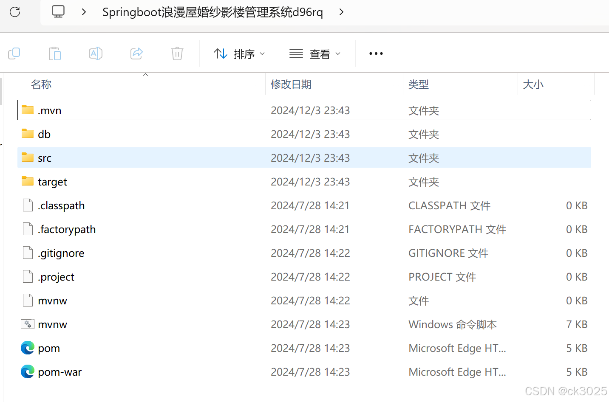Click the Share toolbar icon
The height and width of the screenshot is (402, 609).
[x=136, y=53]
